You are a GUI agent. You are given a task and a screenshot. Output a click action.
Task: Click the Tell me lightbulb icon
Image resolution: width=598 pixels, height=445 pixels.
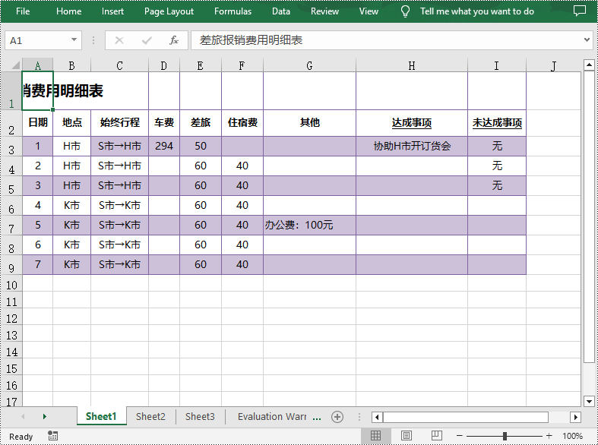(405, 11)
